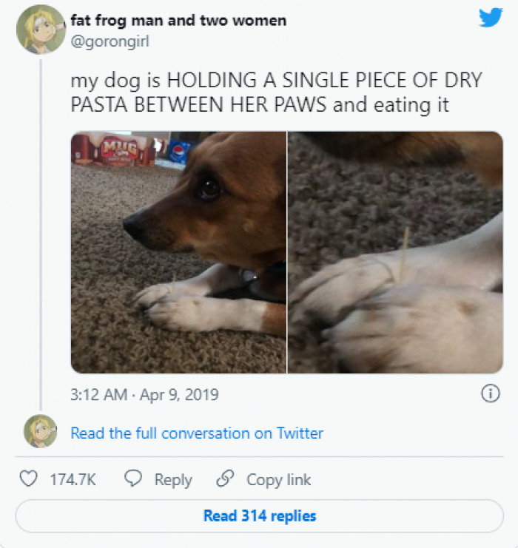
Task: Open the left photo of the dog's face
Action: click(178, 252)
